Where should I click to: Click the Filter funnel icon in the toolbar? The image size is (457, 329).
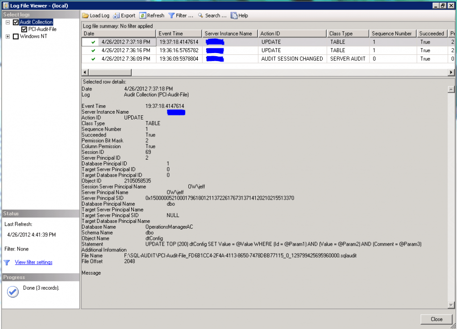coord(171,15)
